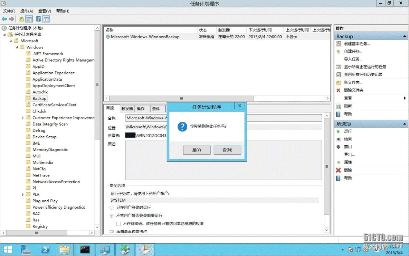Select the Registry folder in tree
The image size is (409, 256).
coord(40,227)
